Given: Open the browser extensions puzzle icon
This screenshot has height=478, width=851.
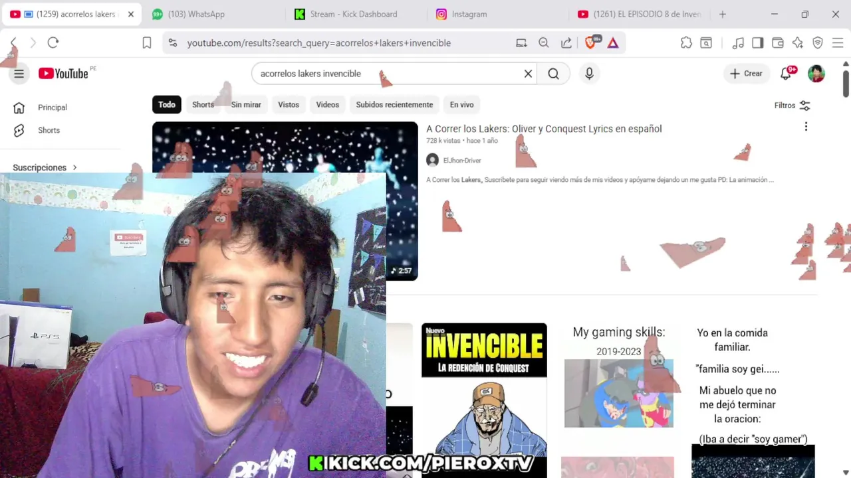Looking at the screenshot, I should coord(686,43).
